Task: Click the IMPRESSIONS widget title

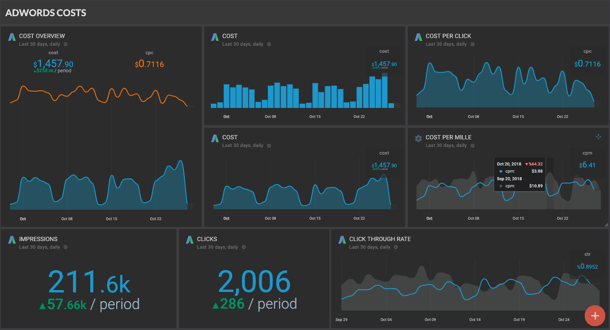Action: [x=38, y=239]
